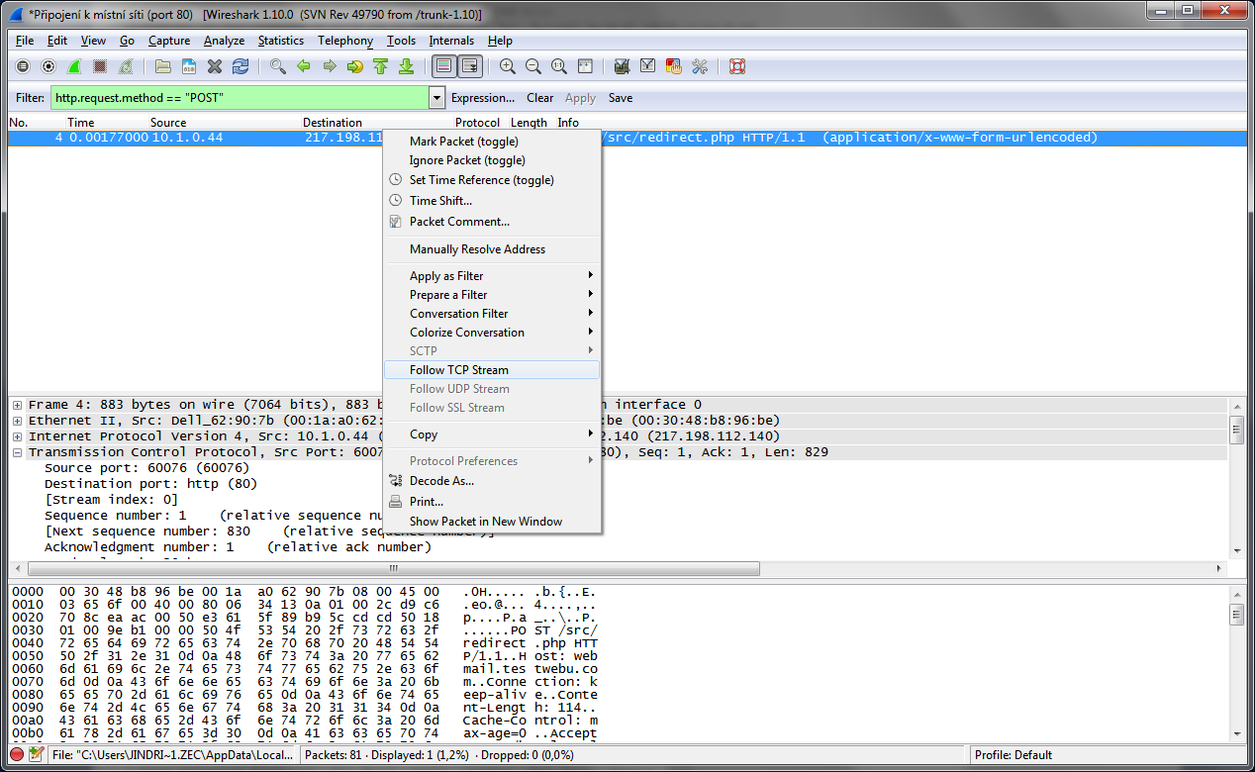The image size is (1255, 772).
Task: Go back in packet history
Action: click(x=304, y=66)
